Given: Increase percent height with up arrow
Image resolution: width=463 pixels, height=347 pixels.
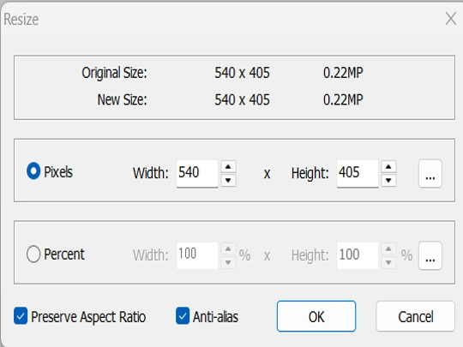Looking at the screenshot, I should point(388,249).
